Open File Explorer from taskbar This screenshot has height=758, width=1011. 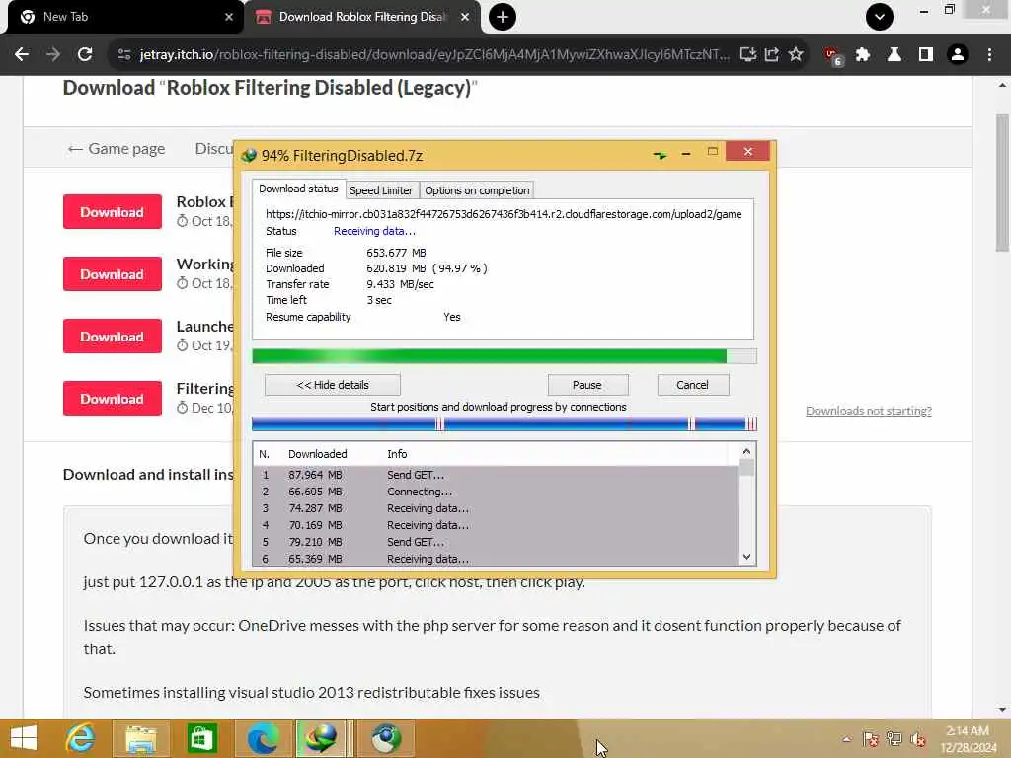[140, 738]
